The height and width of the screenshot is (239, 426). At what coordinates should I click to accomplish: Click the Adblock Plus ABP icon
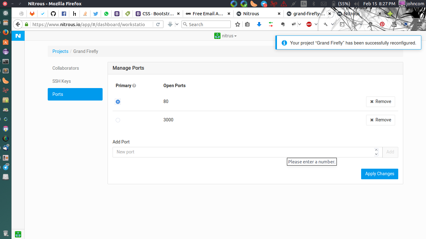click(x=309, y=24)
